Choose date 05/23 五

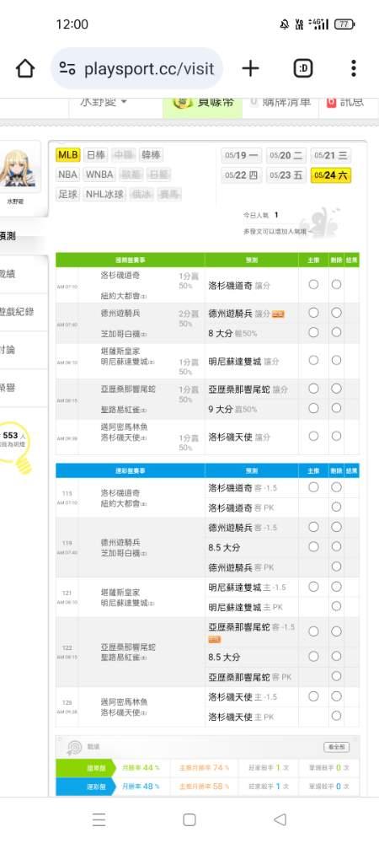tap(286, 175)
